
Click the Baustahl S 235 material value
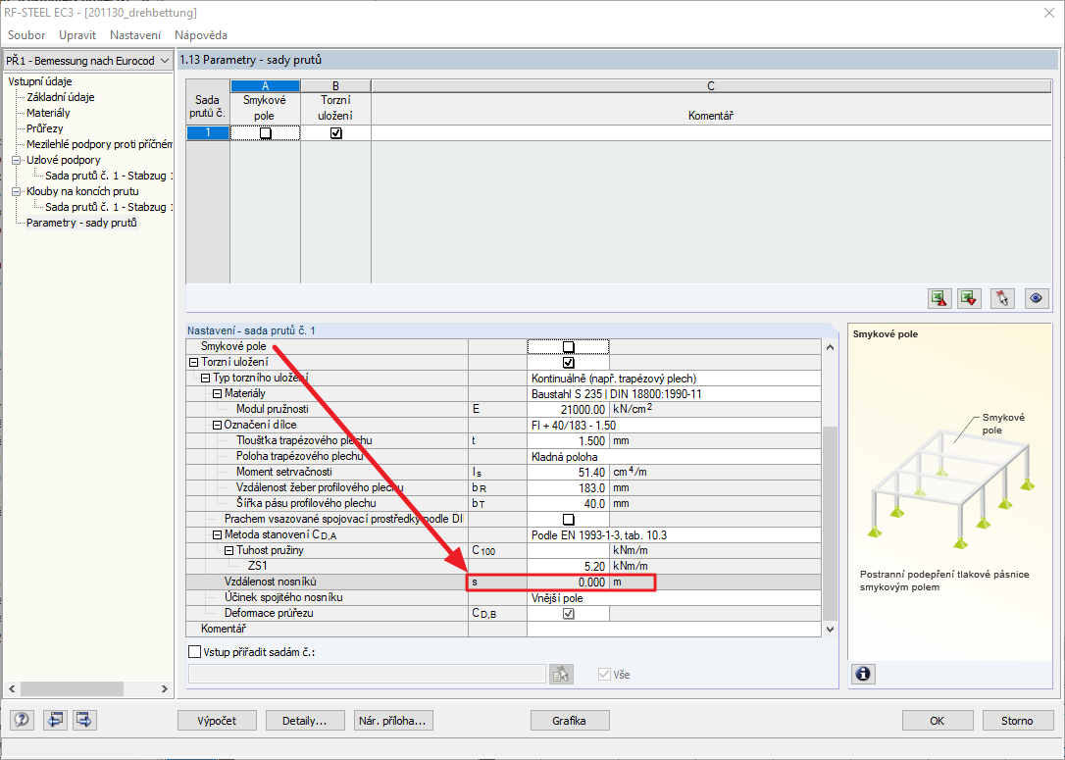point(674,394)
